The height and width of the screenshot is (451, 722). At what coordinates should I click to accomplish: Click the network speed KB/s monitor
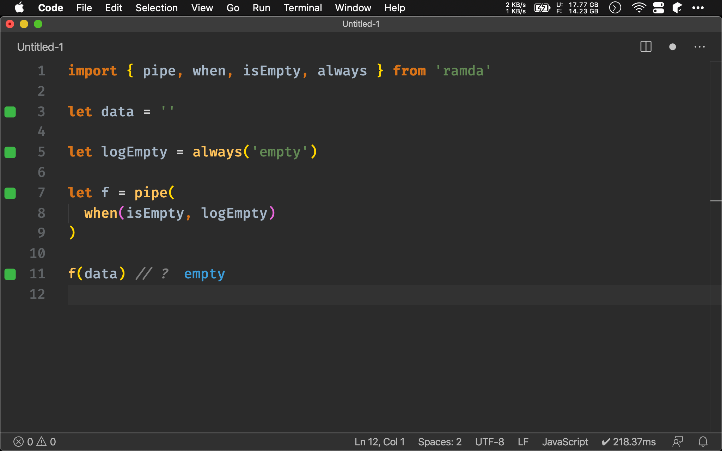pos(516,8)
